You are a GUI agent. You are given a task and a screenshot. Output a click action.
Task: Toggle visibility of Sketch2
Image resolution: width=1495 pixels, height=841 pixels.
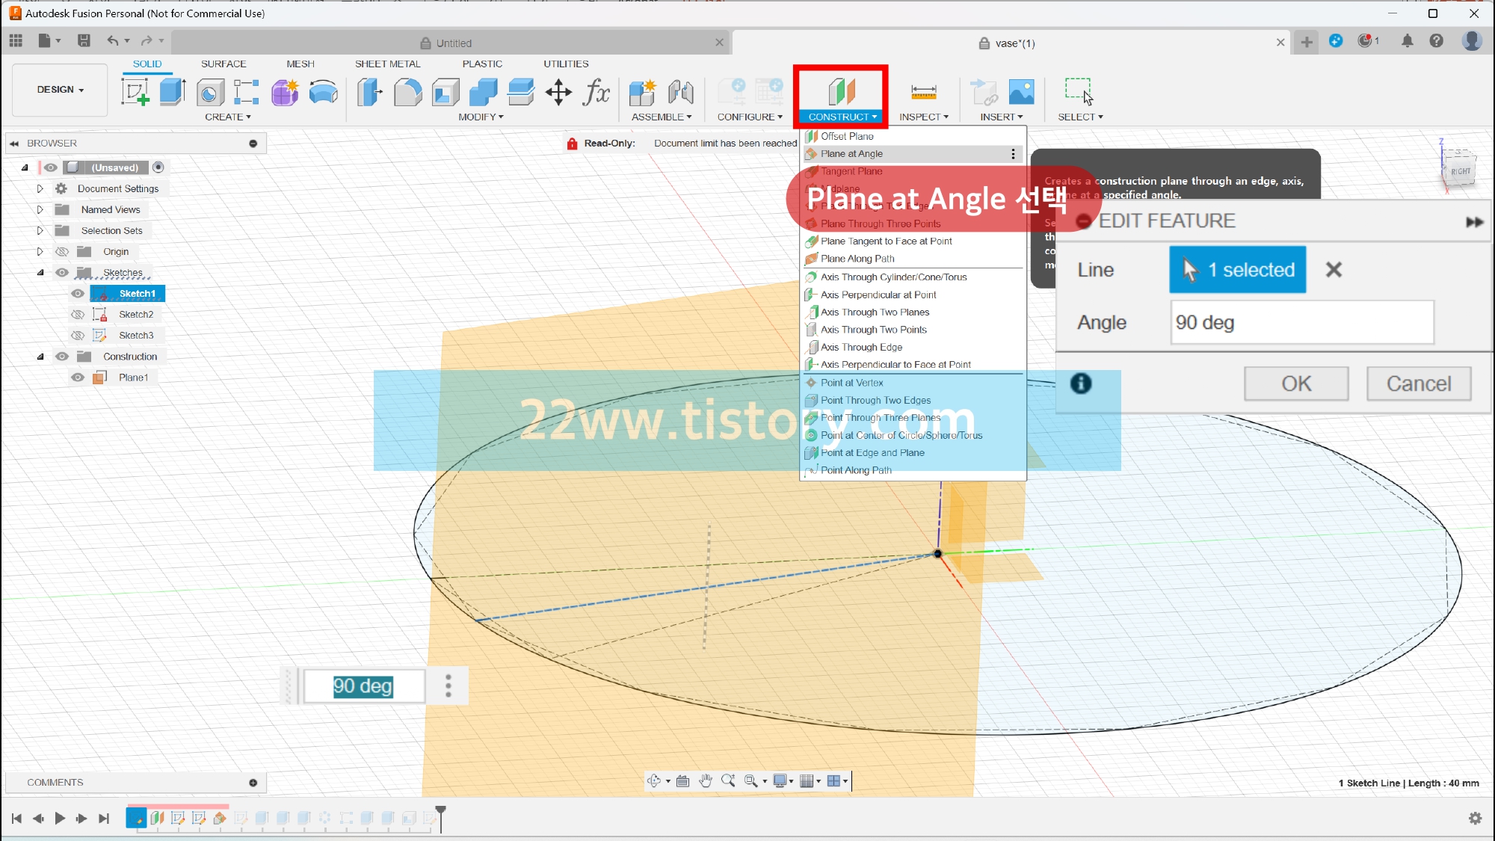(x=78, y=315)
